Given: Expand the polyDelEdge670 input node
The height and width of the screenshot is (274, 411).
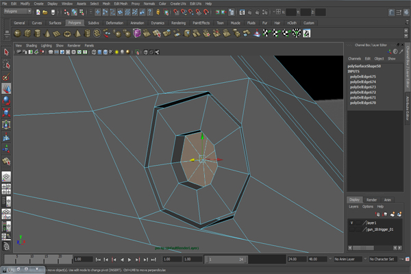Looking at the screenshot, I should [x=363, y=103].
